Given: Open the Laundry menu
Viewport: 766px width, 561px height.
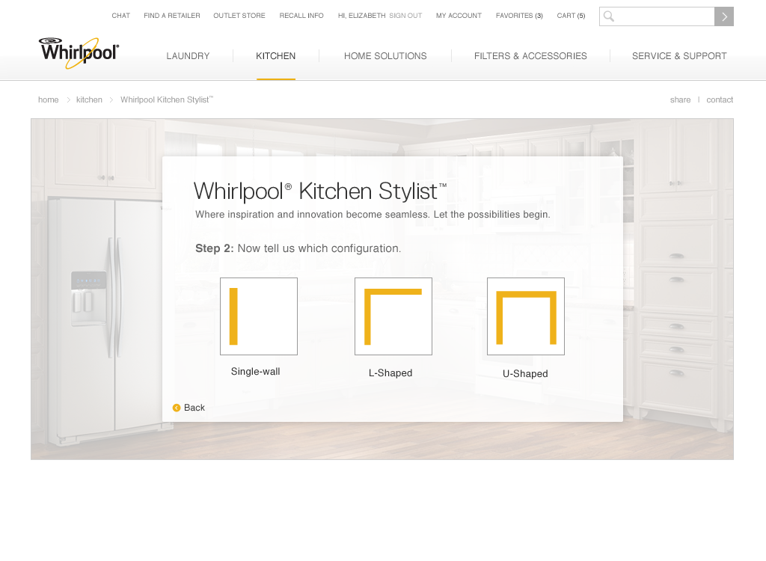Looking at the screenshot, I should 188,56.
